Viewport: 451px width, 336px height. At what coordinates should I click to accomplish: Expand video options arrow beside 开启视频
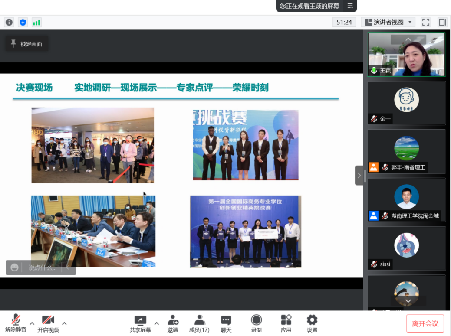coord(64,323)
